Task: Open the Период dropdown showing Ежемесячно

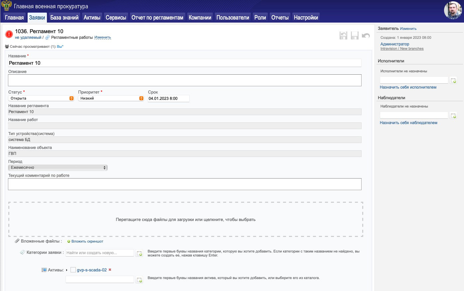Action: point(58,168)
